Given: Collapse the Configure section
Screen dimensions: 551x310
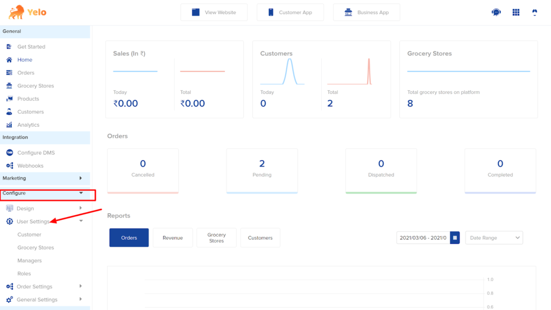Looking at the screenshot, I should pos(81,193).
